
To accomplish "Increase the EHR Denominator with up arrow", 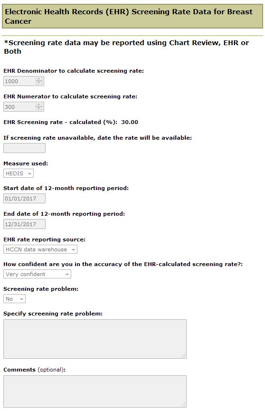I will 39,79.
